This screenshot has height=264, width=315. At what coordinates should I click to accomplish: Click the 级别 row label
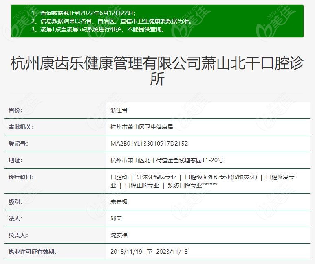point(15,202)
